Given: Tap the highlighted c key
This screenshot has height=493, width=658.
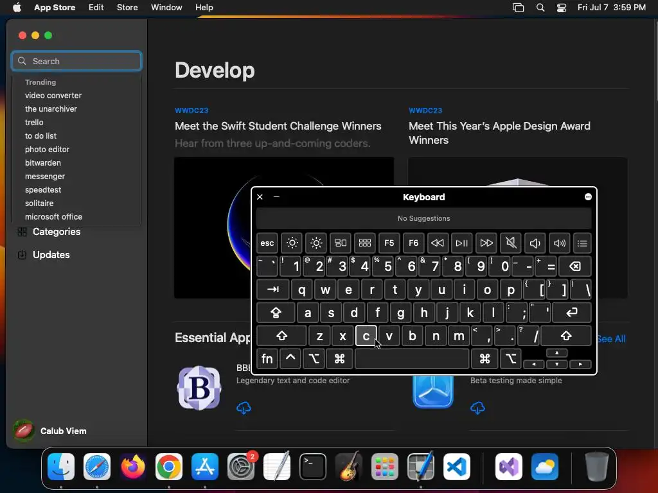Looking at the screenshot, I should click(x=366, y=336).
